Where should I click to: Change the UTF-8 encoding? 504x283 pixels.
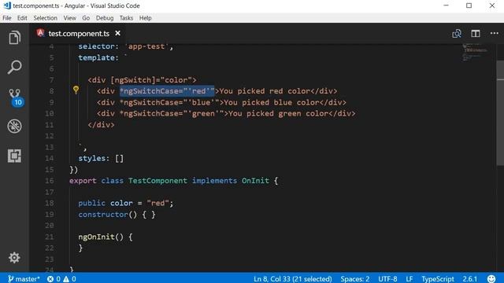(387, 278)
